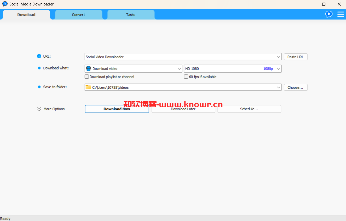This screenshot has width=346, height=221.
Task: Click the app logo in the title bar
Action: pyautogui.click(x=5, y=4)
